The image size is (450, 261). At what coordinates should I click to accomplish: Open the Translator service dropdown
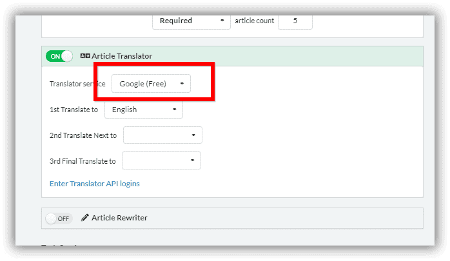tap(151, 84)
